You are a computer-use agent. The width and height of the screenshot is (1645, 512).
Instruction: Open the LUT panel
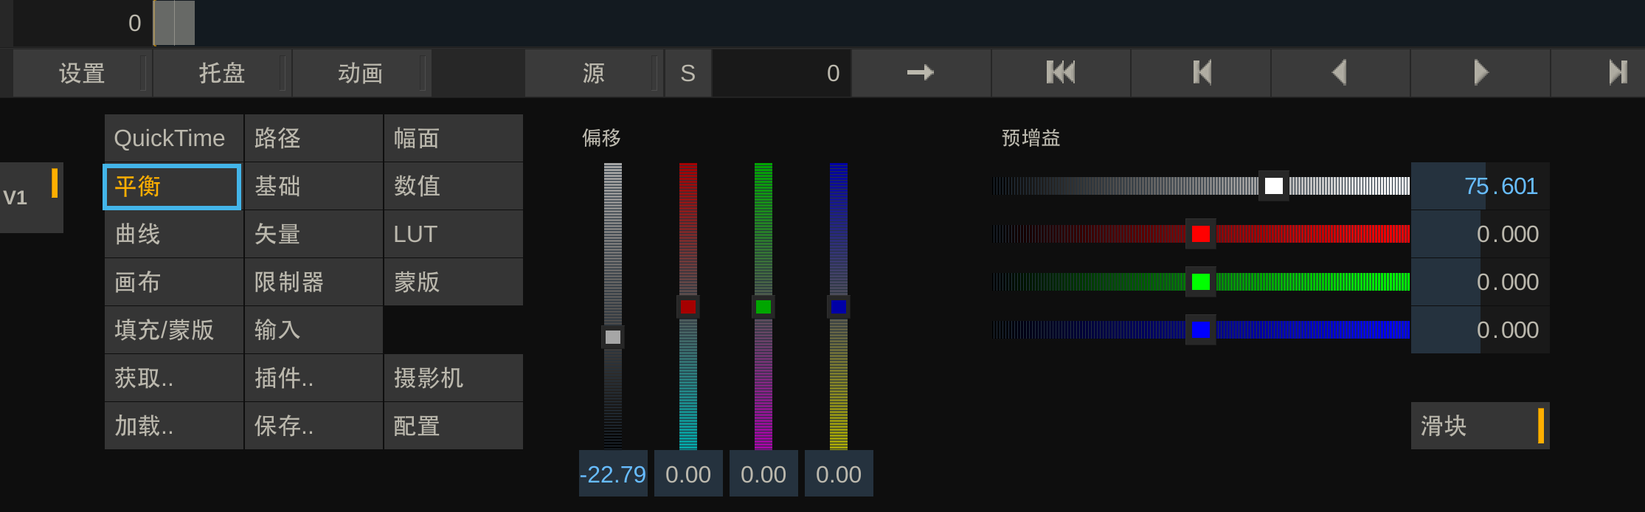454,234
